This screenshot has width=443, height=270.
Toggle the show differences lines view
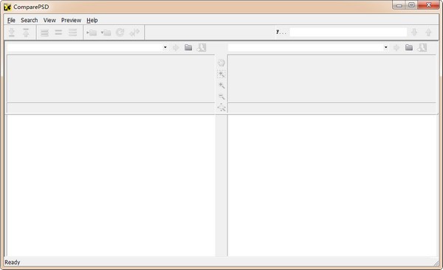point(72,32)
